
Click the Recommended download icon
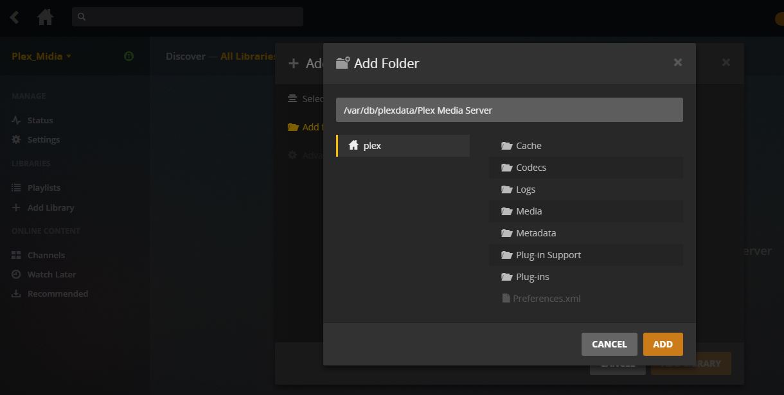pyautogui.click(x=16, y=294)
